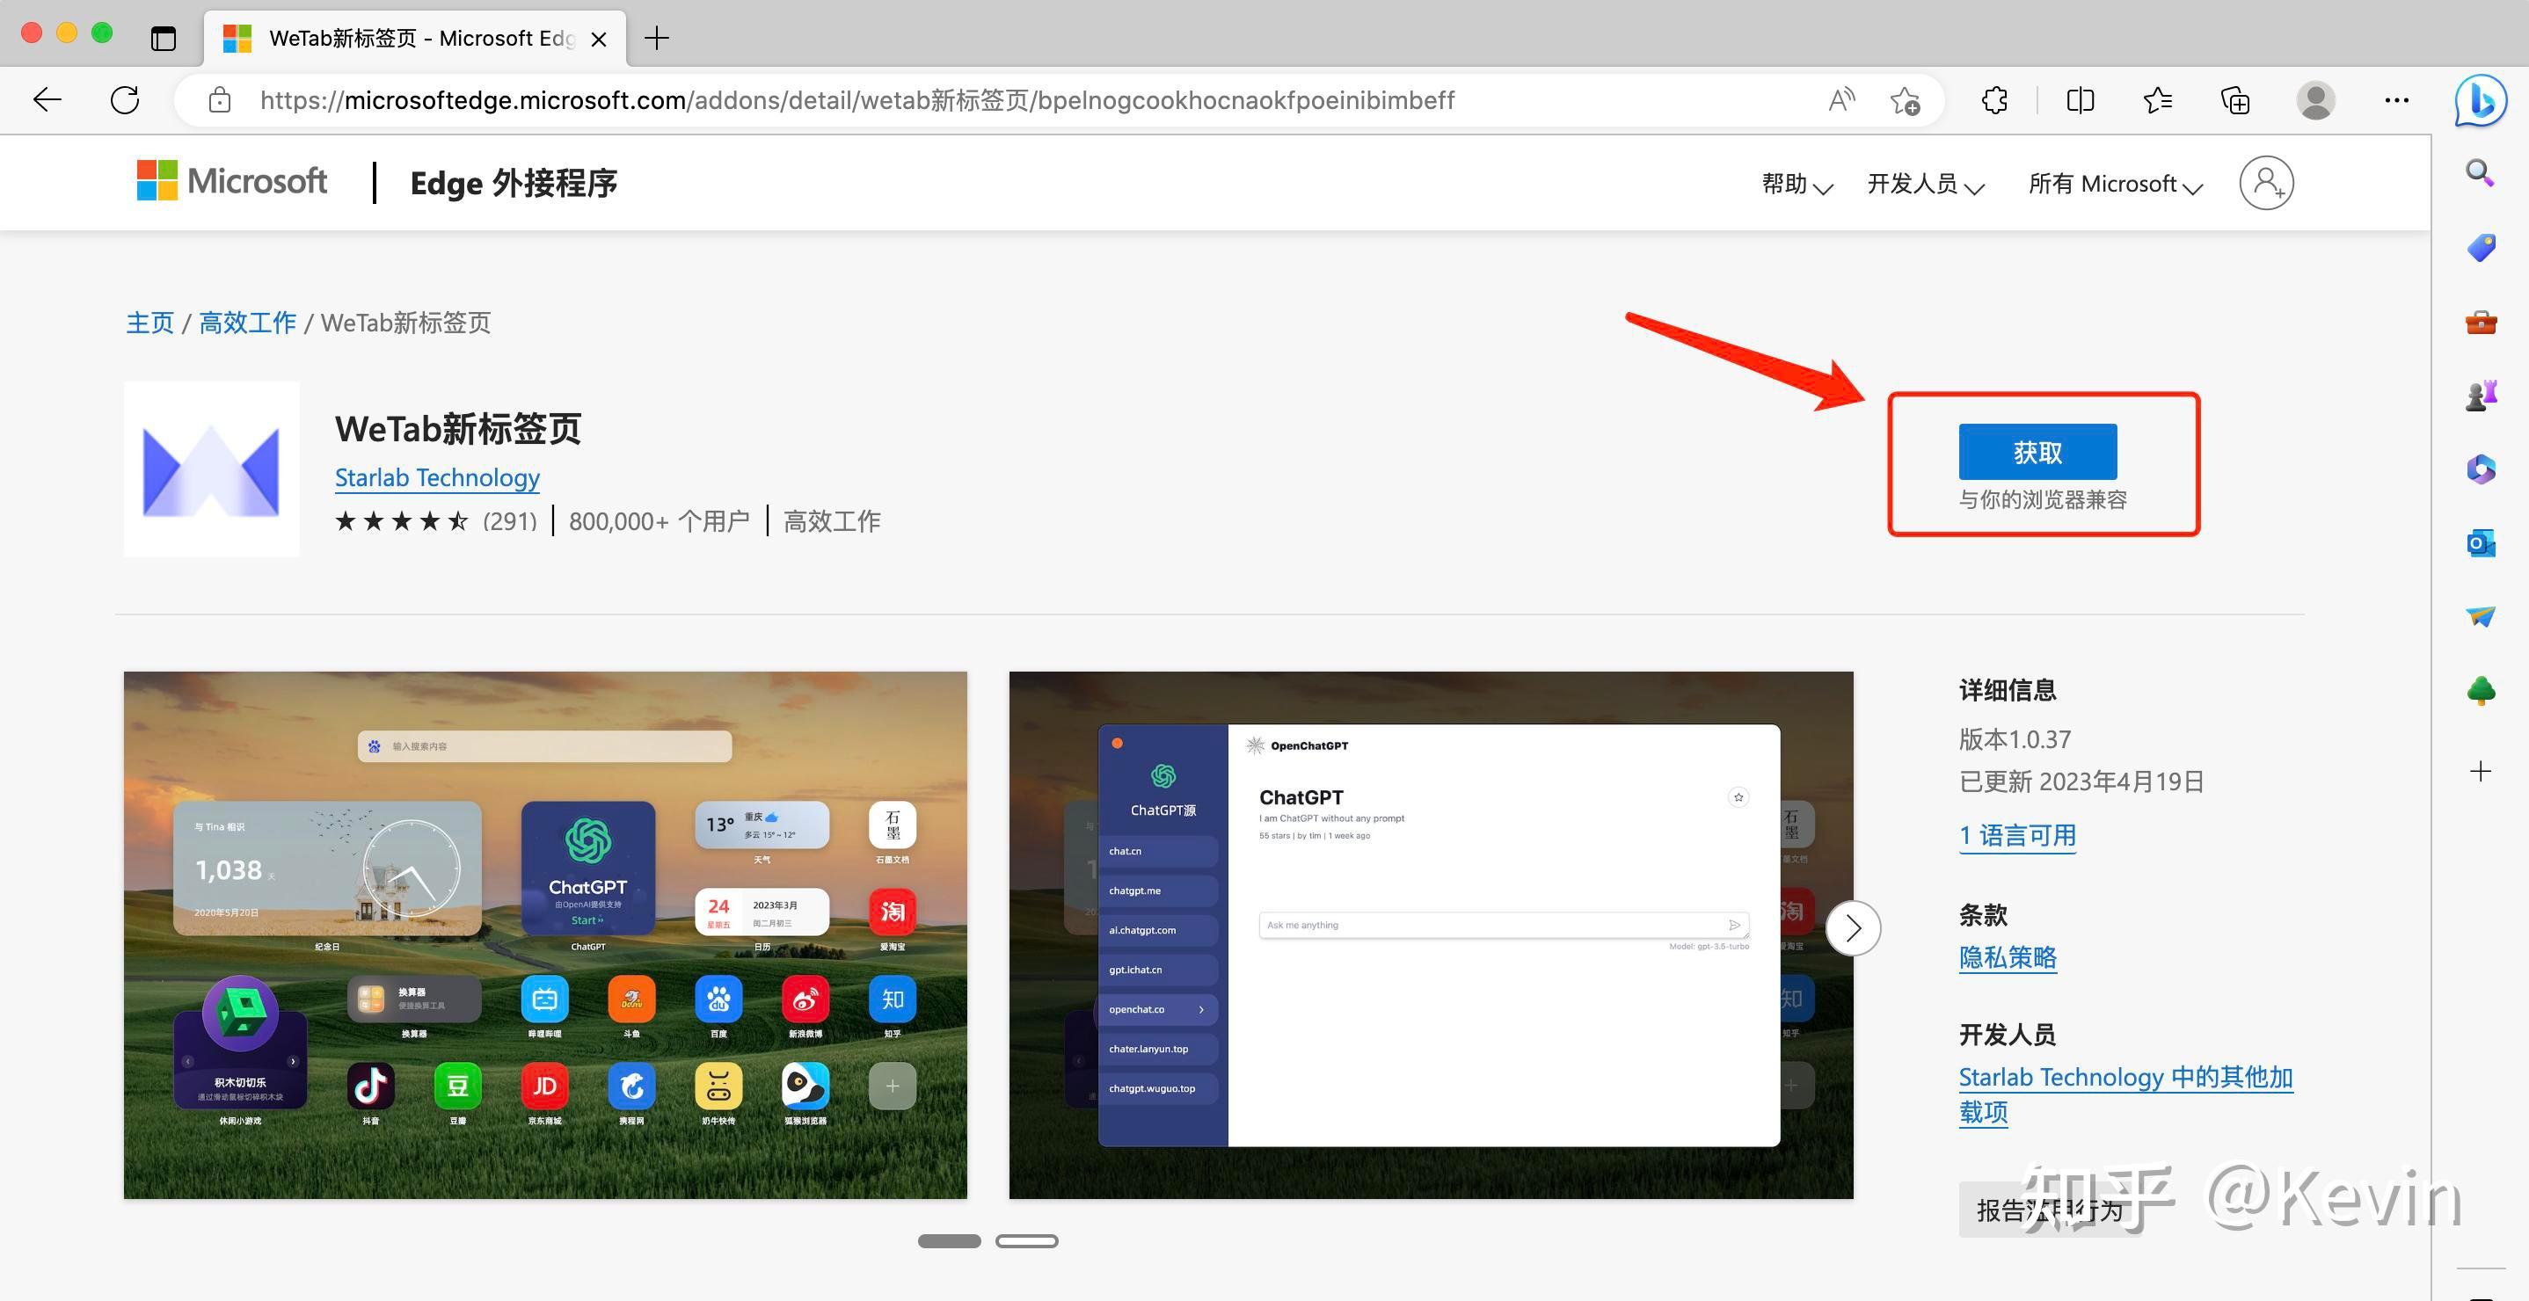The height and width of the screenshot is (1301, 2529).
Task: Click the blue 获取 button
Action: (x=2037, y=453)
